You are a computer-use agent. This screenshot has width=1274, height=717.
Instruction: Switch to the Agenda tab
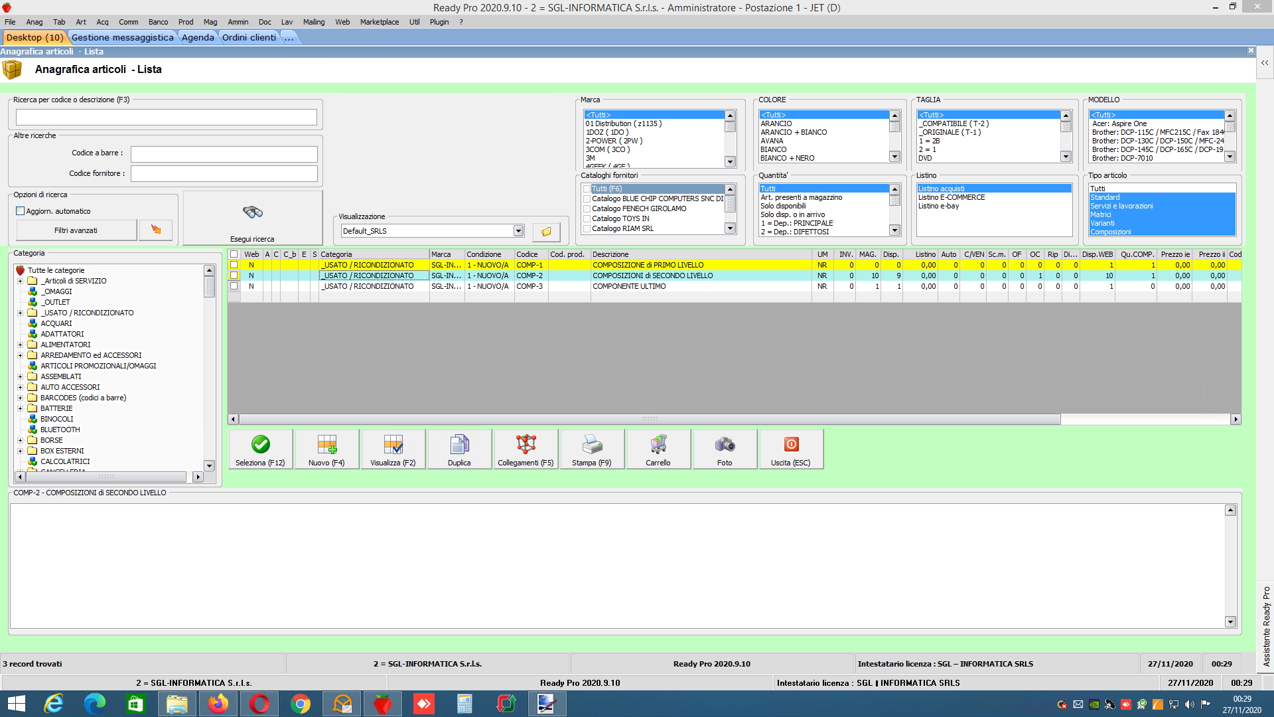[198, 38]
